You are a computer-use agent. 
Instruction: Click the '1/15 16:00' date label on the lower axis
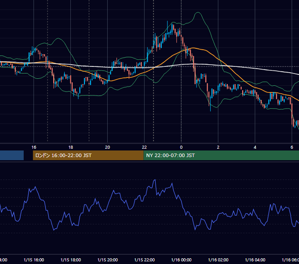tap(34, 260)
